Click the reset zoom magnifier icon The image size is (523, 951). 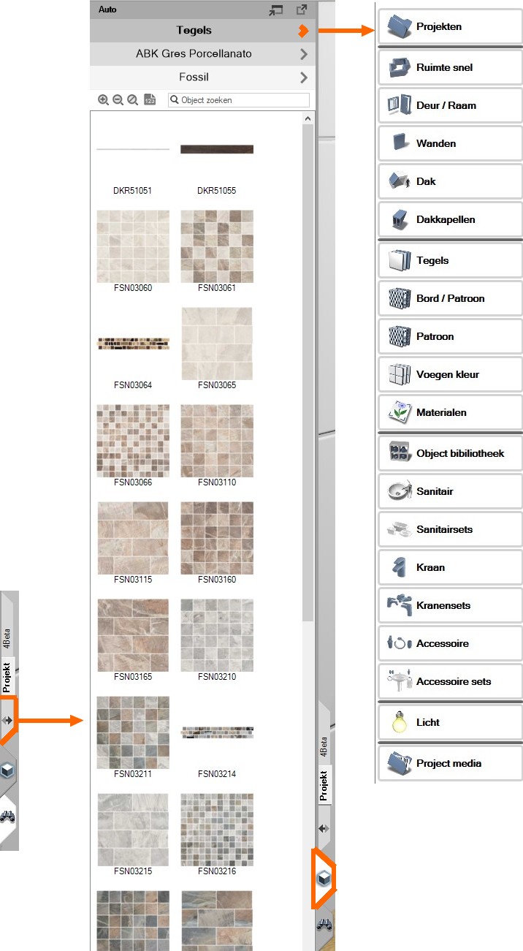(132, 100)
